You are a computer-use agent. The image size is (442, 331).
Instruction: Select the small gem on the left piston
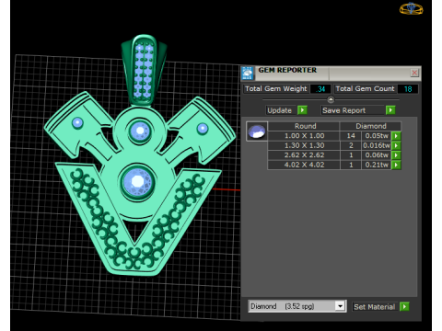pos(77,123)
